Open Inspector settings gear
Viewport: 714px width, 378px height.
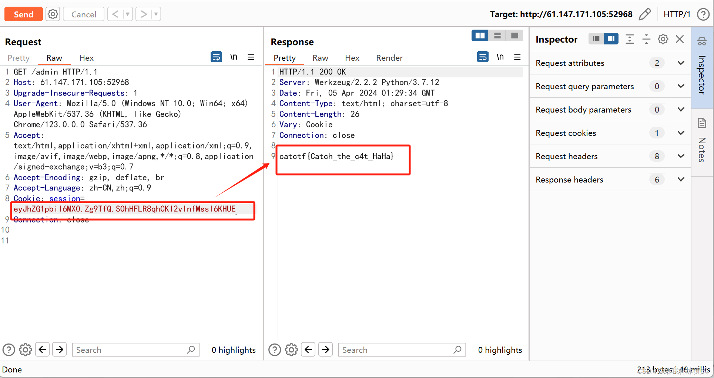pos(663,39)
